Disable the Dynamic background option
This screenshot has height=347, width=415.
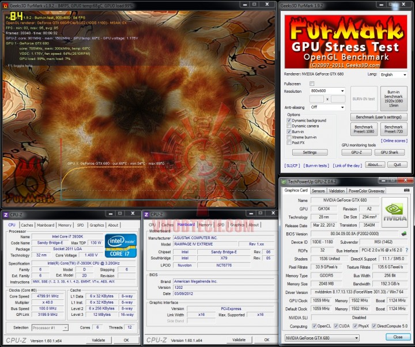[x=289, y=120]
